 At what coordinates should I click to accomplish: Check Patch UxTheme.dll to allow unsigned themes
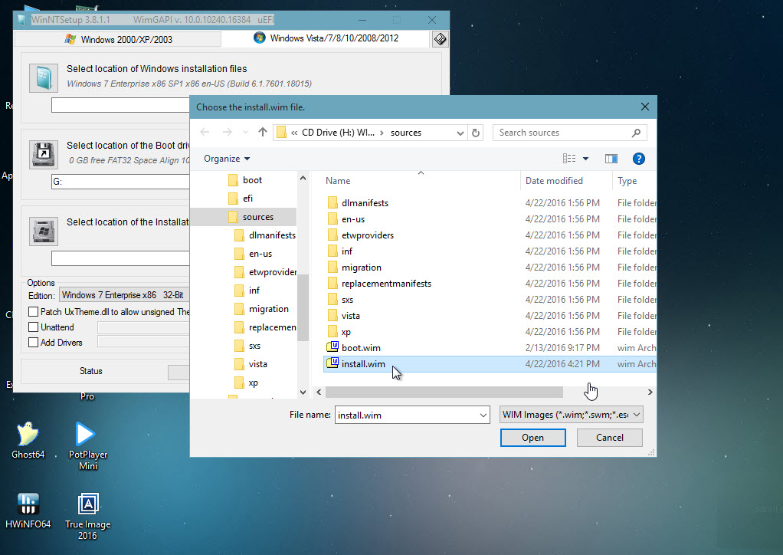pos(34,311)
